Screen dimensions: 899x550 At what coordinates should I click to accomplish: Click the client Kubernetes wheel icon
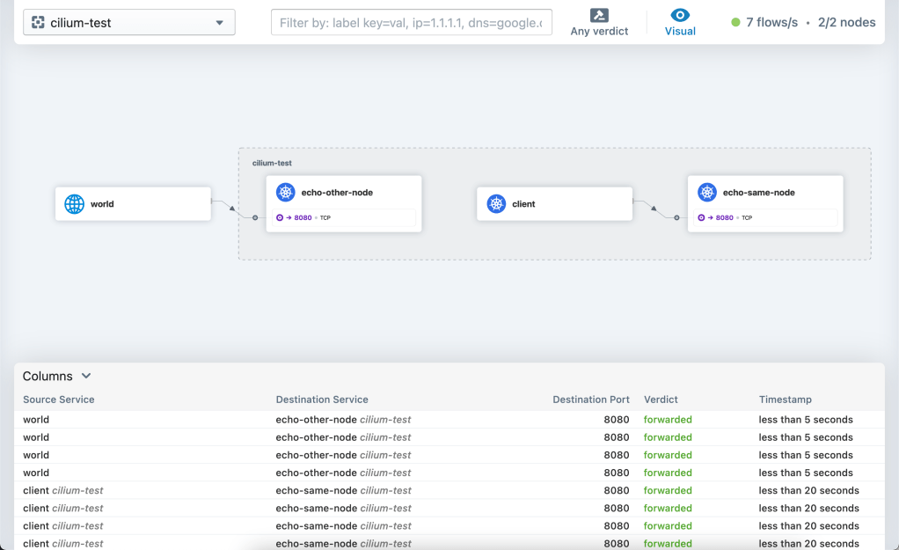tap(496, 204)
